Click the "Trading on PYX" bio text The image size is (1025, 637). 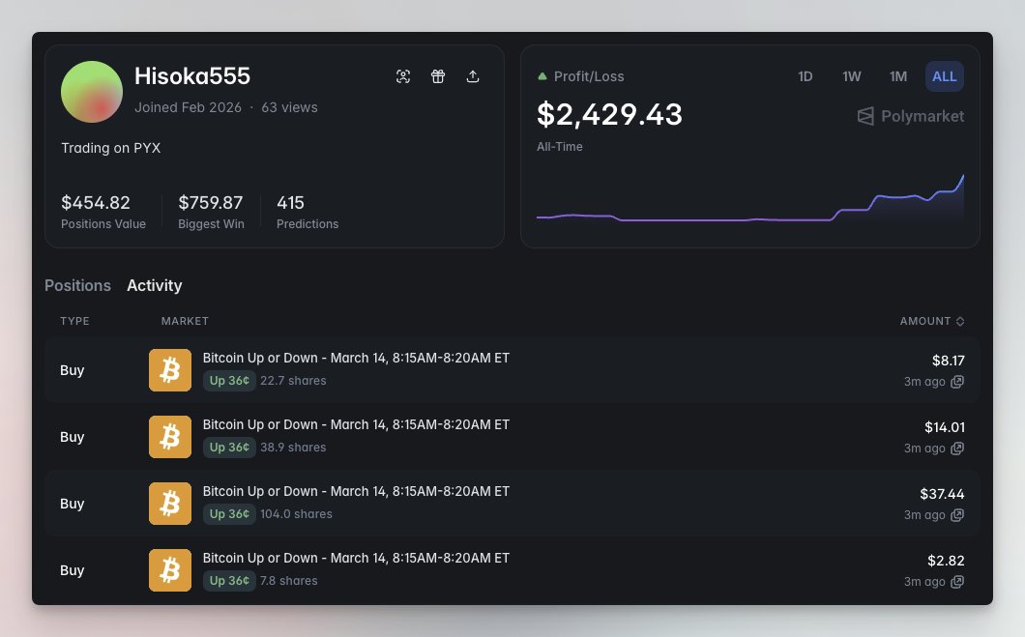click(x=110, y=148)
